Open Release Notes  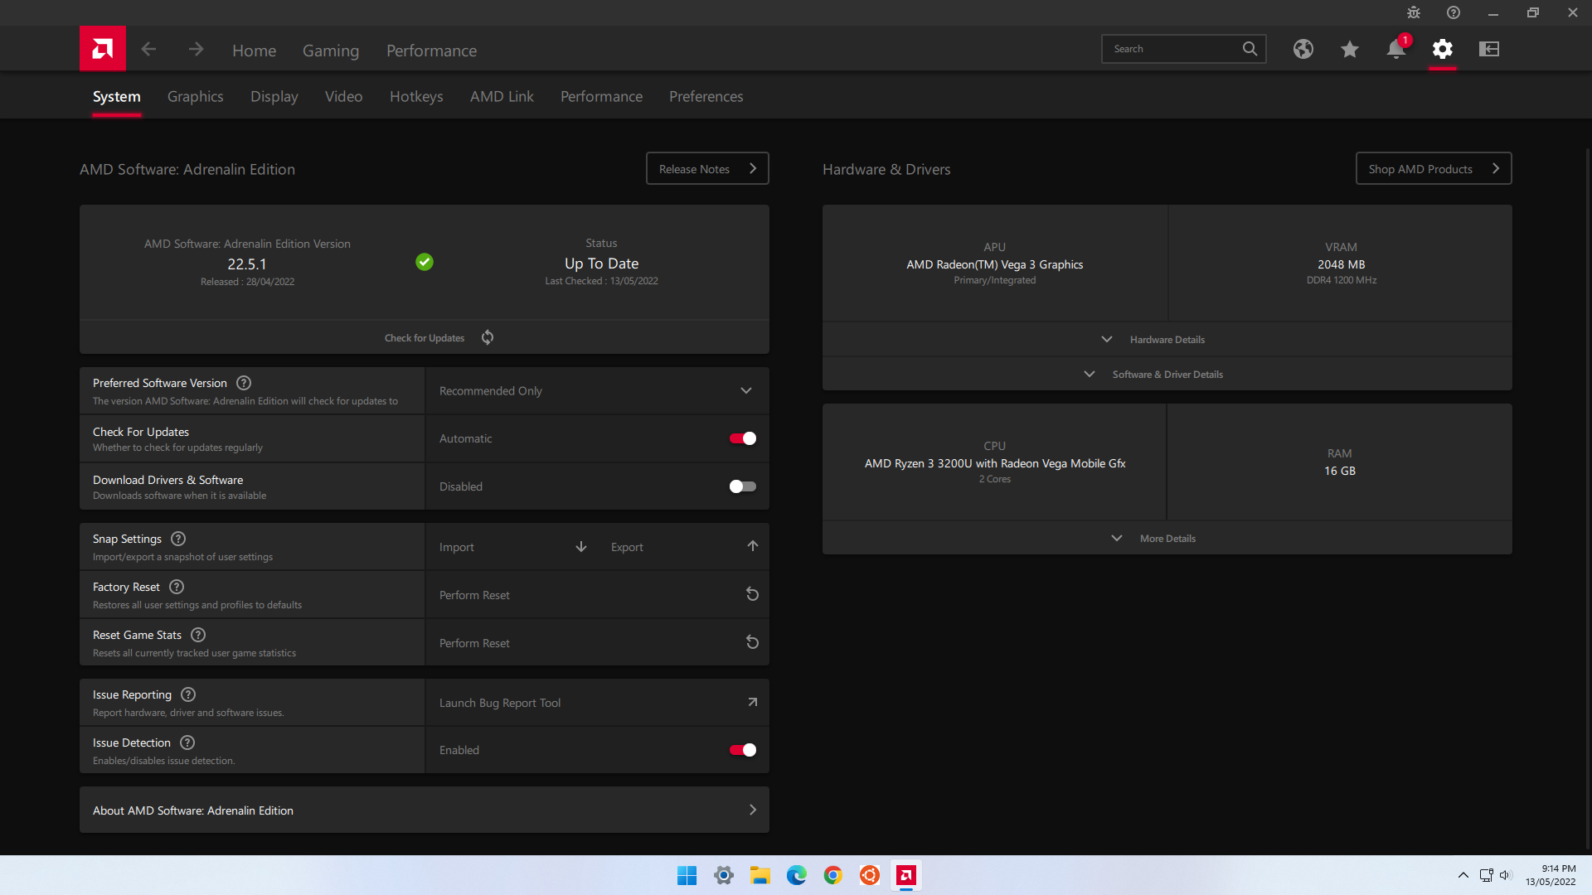pyautogui.click(x=707, y=168)
